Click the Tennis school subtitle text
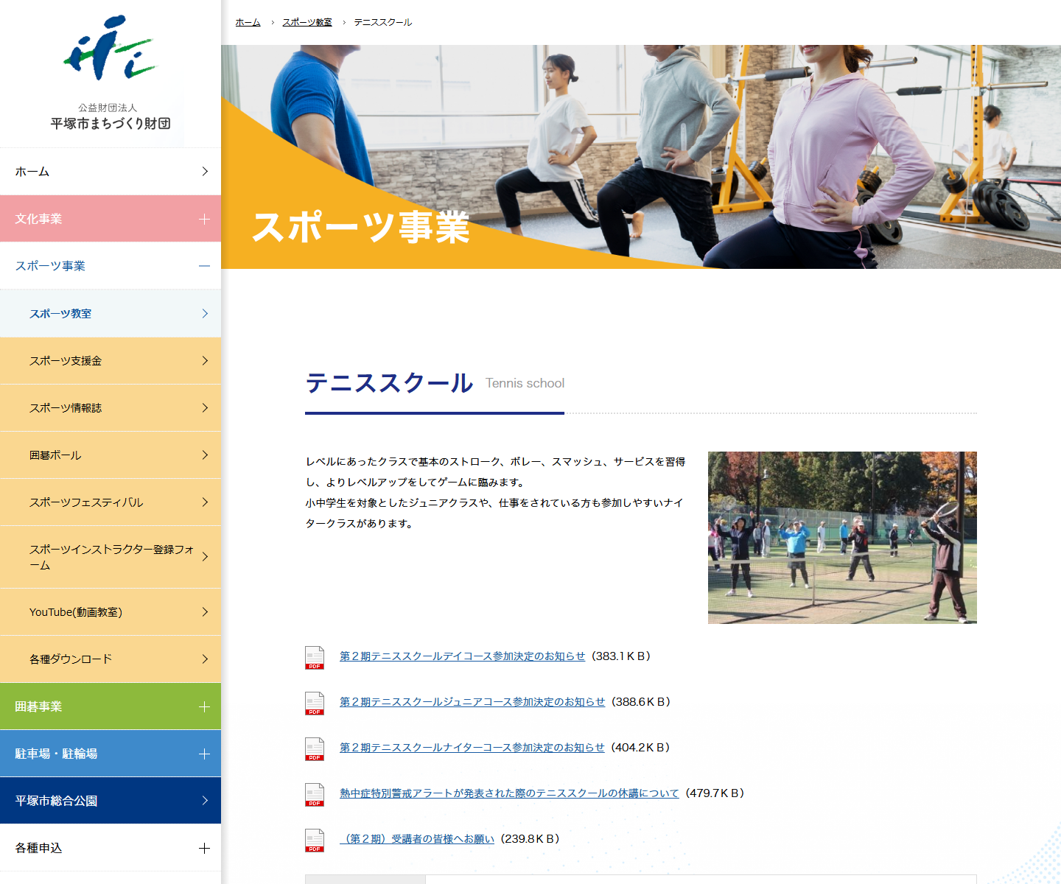Viewport: 1061px width, 884px height. [x=525, y=383]
